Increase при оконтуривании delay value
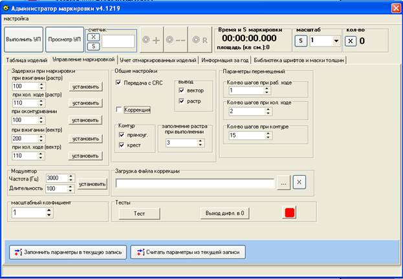Screen dimensions: 403x279 [x=41, y=118]
